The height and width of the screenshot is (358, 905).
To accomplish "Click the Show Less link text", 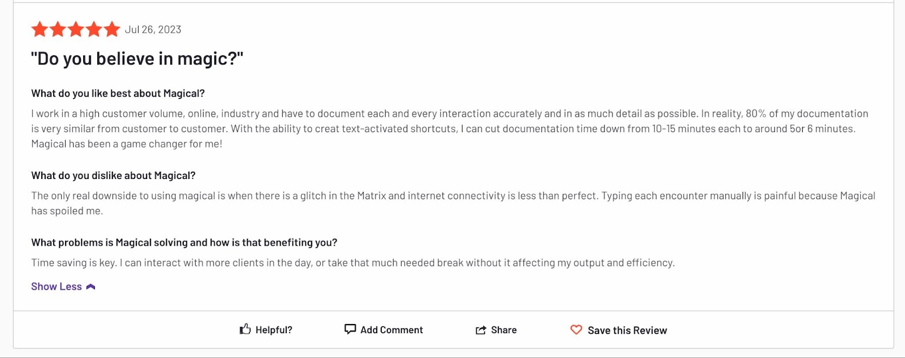I will coord(57,287).
